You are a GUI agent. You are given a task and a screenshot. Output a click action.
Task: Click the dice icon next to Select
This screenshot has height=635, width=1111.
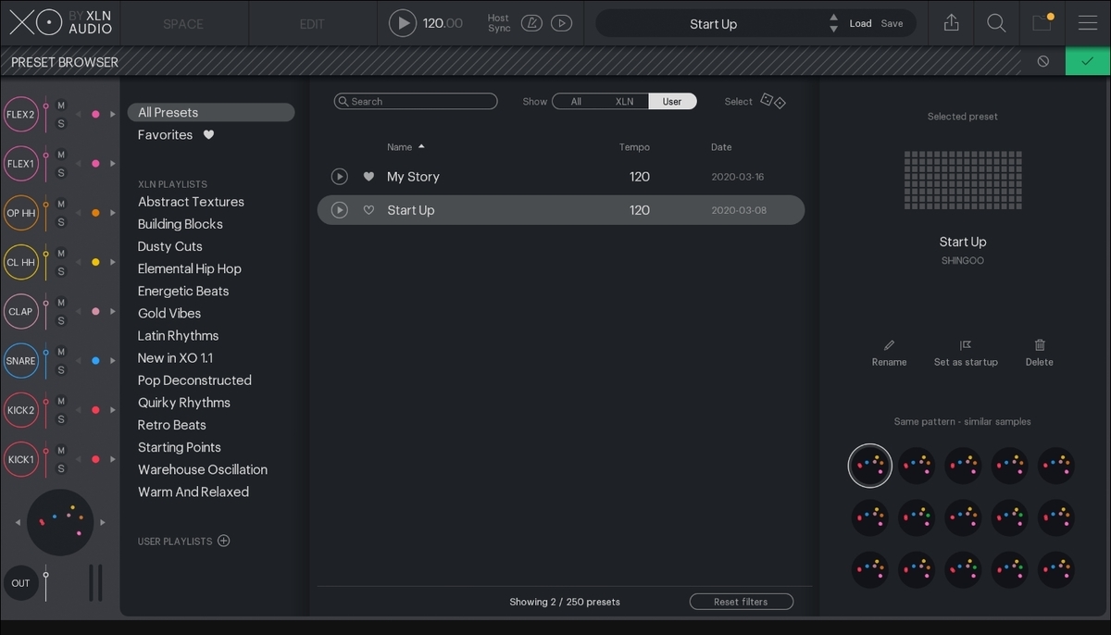(772, 101)
